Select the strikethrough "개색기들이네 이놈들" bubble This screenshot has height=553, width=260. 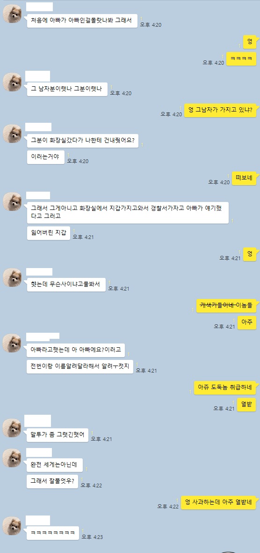point(226,306)
